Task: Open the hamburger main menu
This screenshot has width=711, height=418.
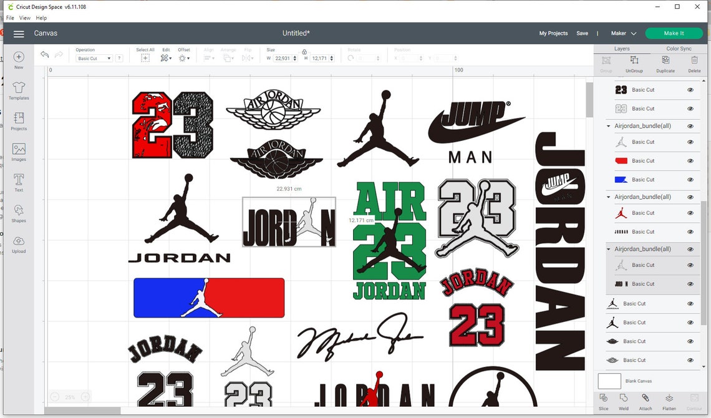Action: (19, 34)
